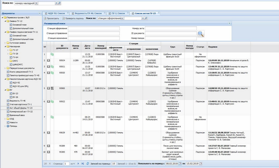Open the 'станции оформления' search dropdown
Image resolution: width=279 pixels, height=168 pixels.
[122, 18]
